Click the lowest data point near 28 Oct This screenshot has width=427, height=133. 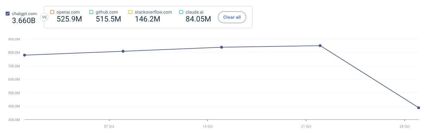[x=418, y=108]
